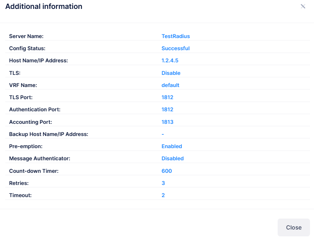Select the Accounting Port 1813 value
The image size is (314, 240).
[x=167, y=122]
